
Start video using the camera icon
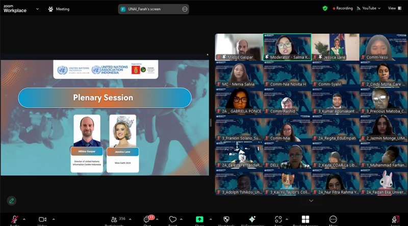pos(42,219)
